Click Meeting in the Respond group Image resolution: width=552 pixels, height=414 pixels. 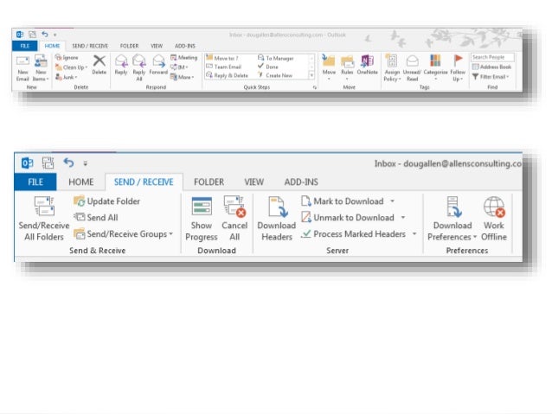[183, 57]
